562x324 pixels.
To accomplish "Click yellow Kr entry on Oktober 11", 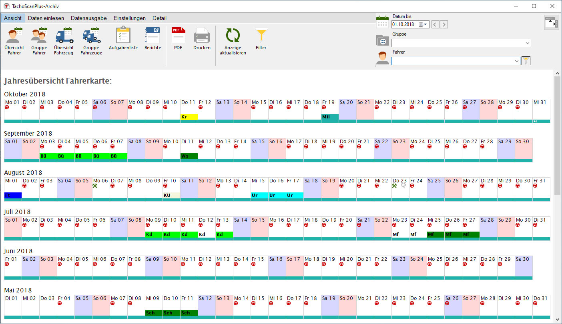I will [x=189, y=117].
